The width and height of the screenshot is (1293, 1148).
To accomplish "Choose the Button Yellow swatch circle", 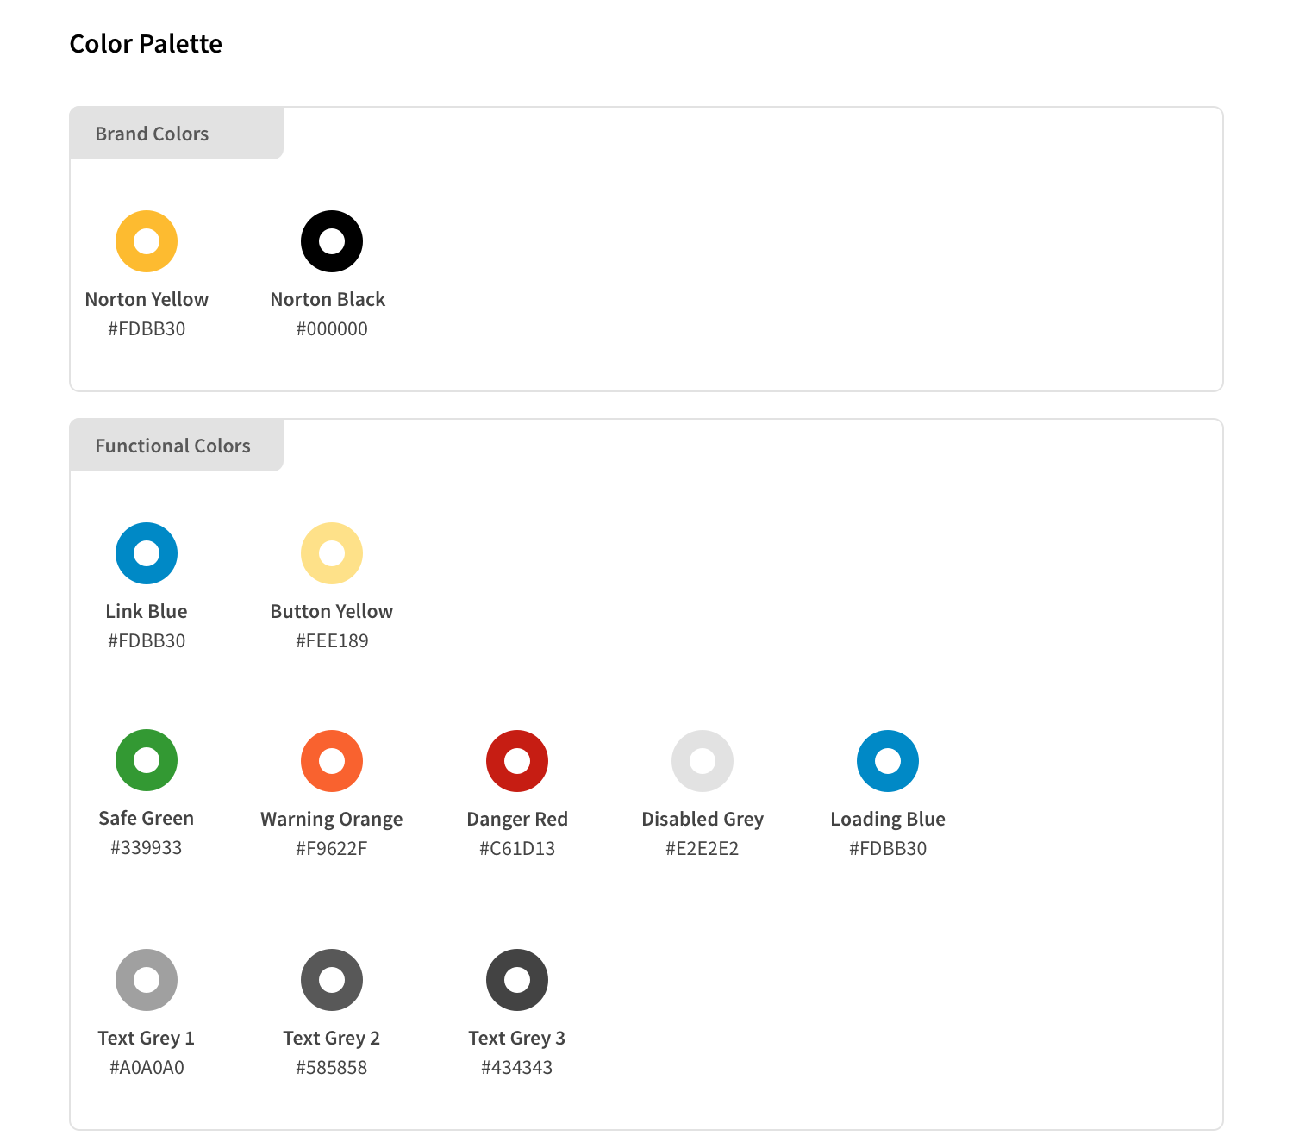I will coord(332,553).
